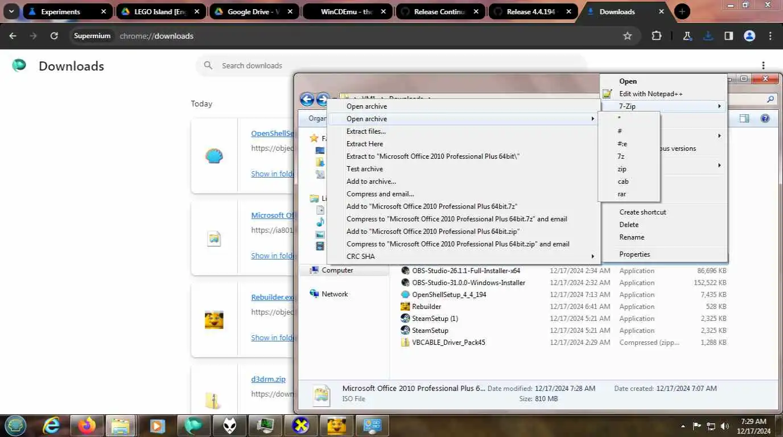Open a new browser tab

[682, 11]
